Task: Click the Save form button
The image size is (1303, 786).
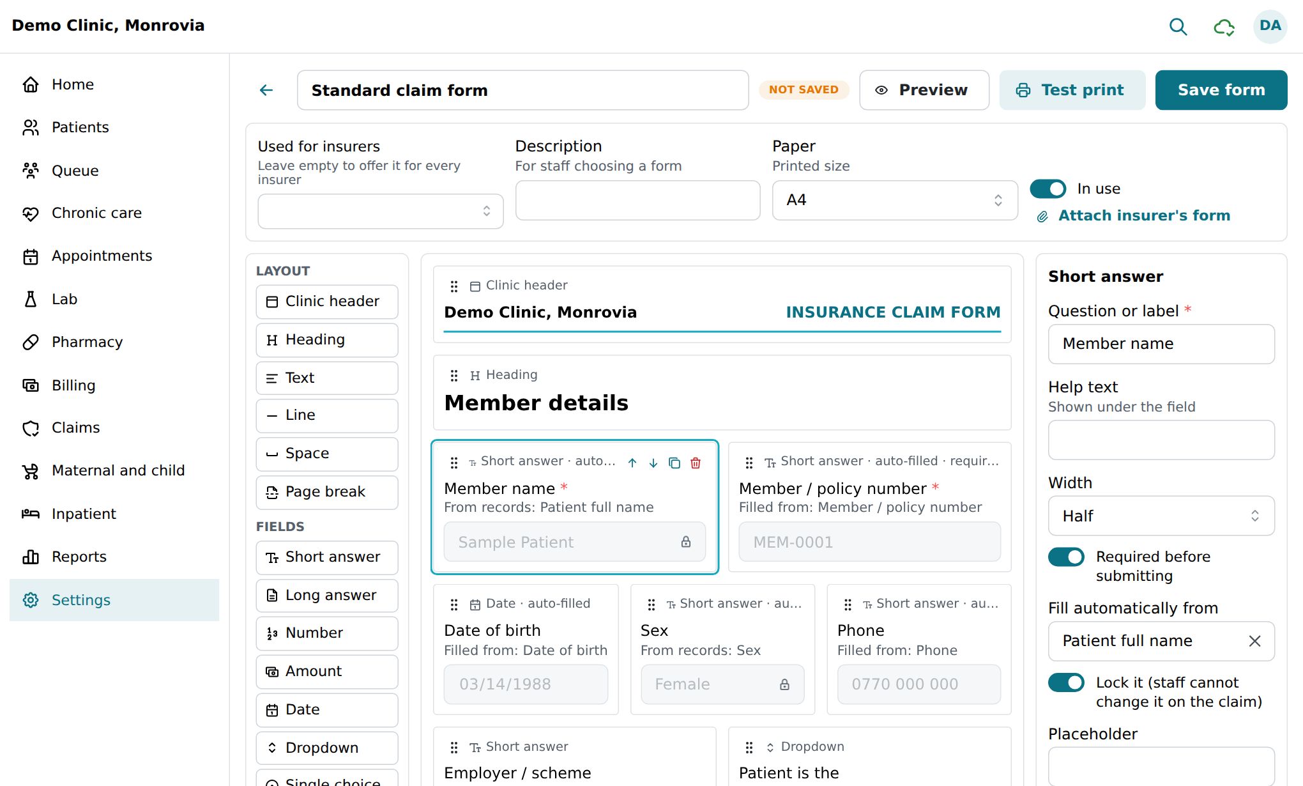Action: 1221,90
